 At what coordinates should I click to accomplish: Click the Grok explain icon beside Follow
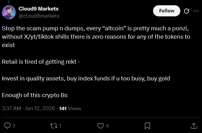187,11
